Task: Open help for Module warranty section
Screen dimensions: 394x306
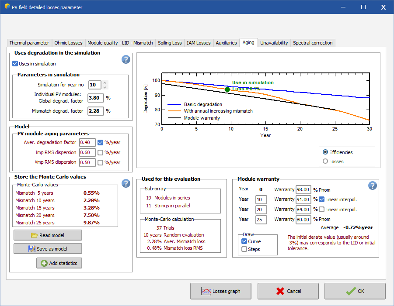Action: (373, 186)
